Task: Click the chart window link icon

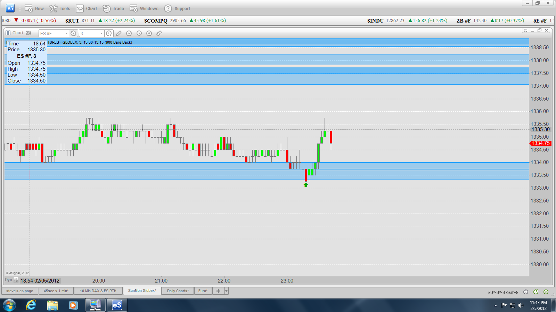Action: coord(8,33)
